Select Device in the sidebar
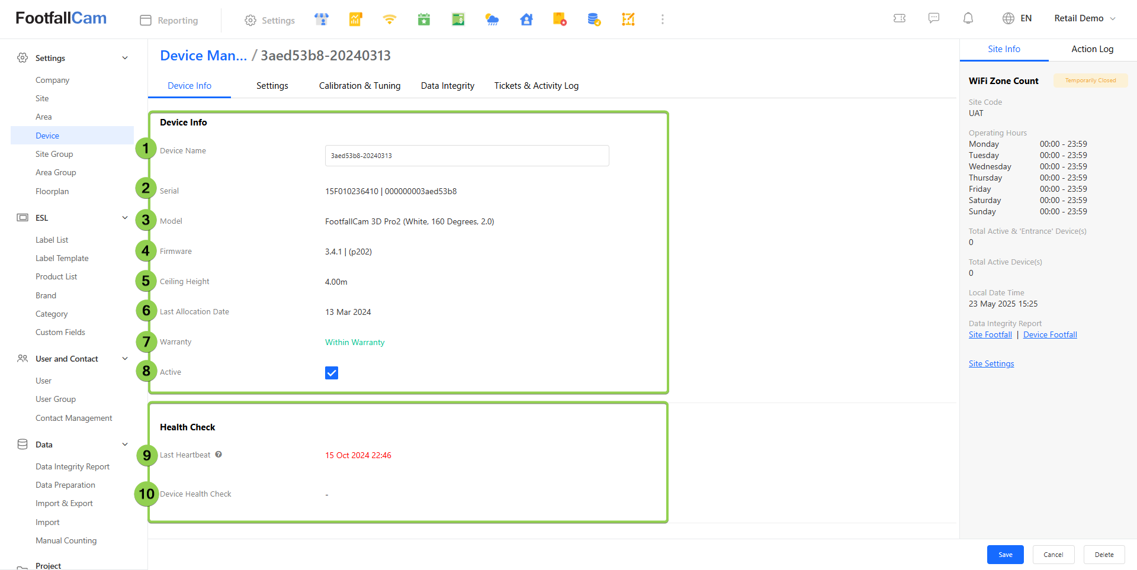The image size is (1137, 570). (x=72, y=136)
